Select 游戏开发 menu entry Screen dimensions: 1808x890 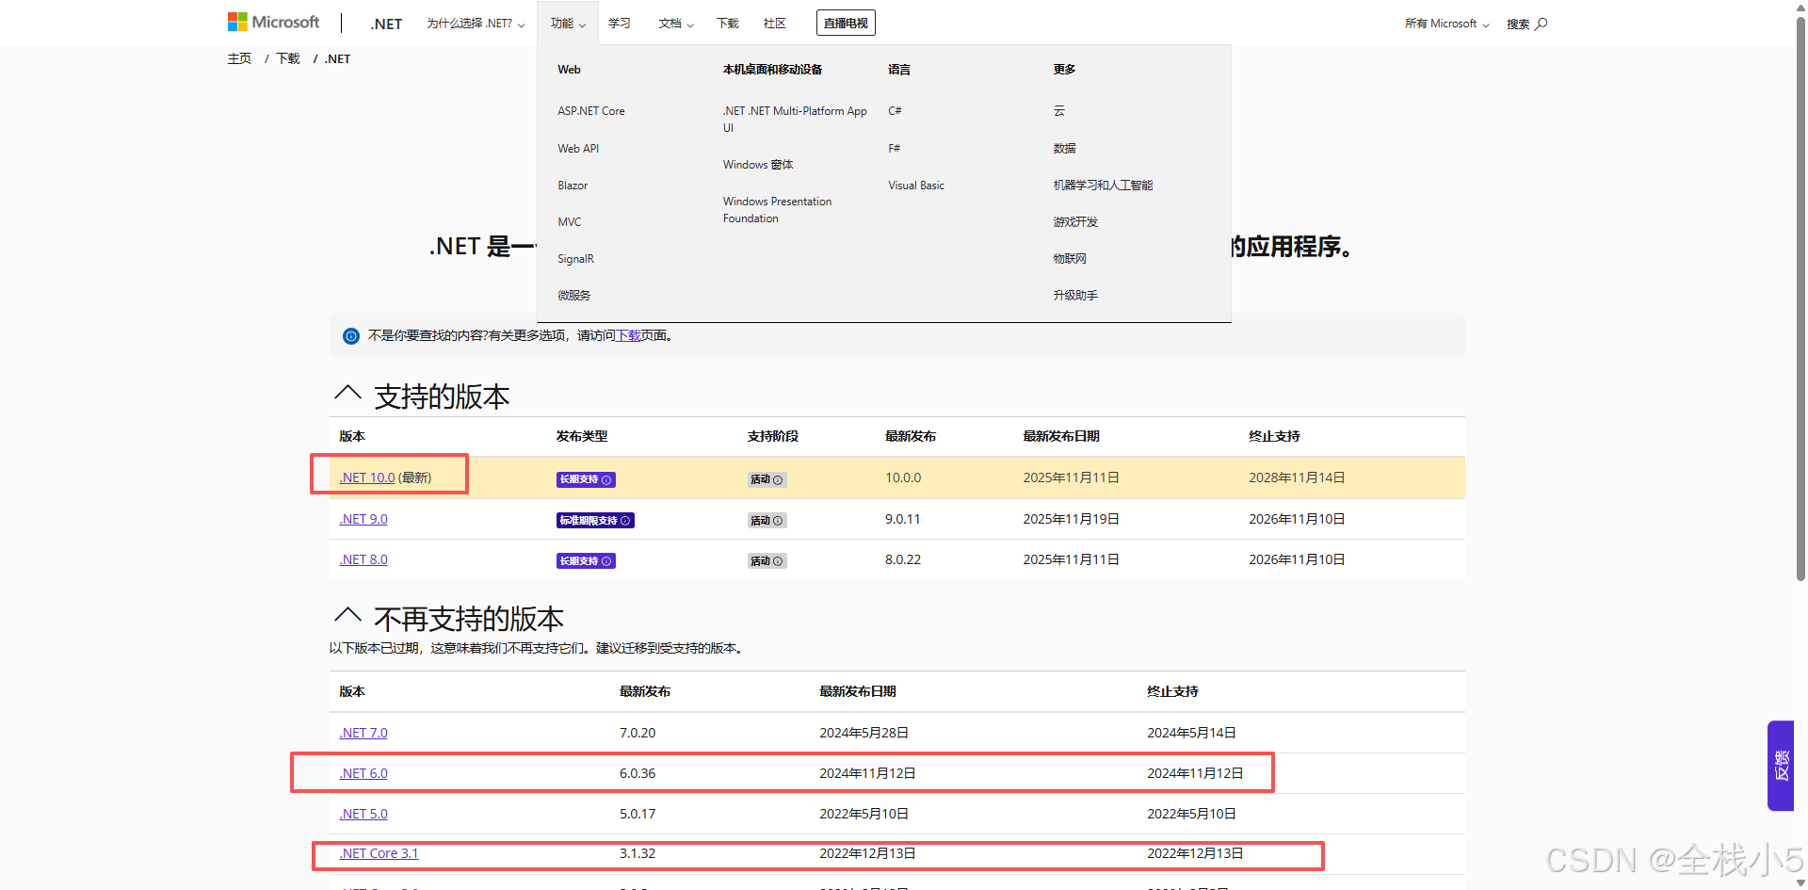(1075, 222)
